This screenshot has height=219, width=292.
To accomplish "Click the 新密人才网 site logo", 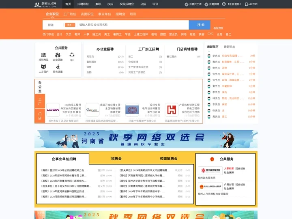I will coord(45,4).
